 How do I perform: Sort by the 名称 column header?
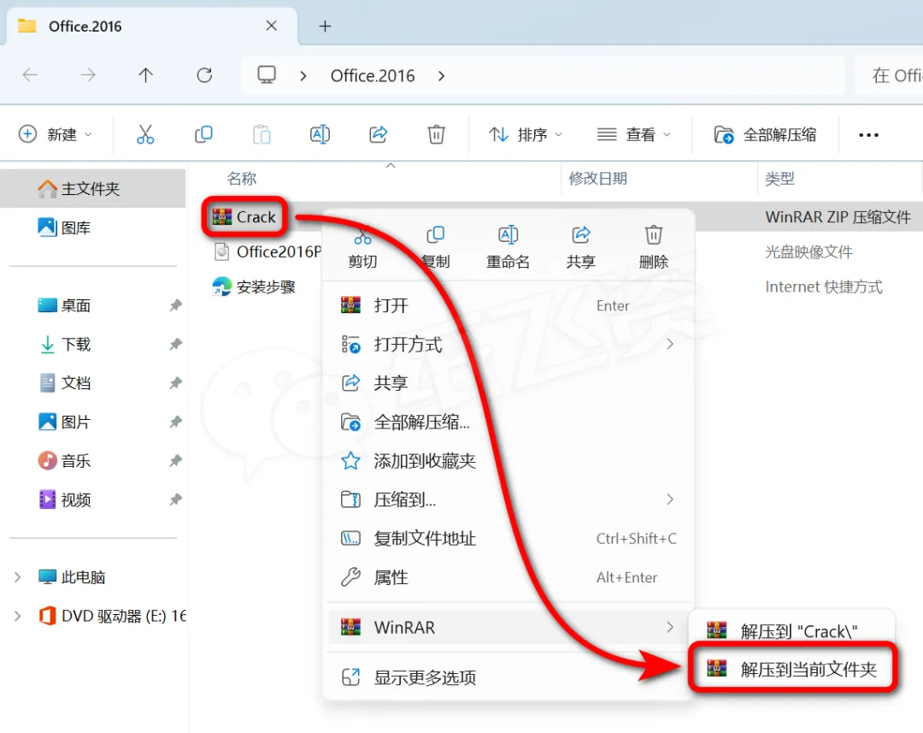point(241,178)
